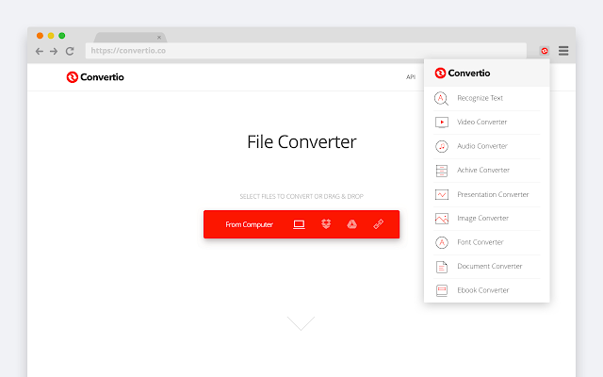Click the Convertio logo on the webpage
Screen dimensions: 603x377
click(x=95, y=77)
